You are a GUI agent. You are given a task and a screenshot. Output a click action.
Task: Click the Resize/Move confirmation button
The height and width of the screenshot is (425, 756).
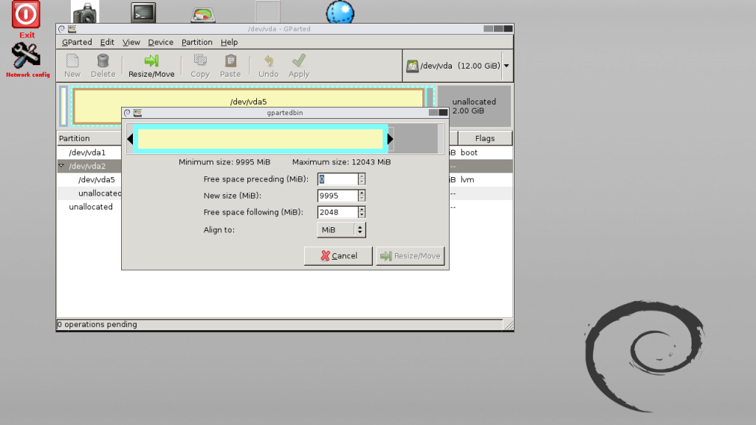point(410,255)
